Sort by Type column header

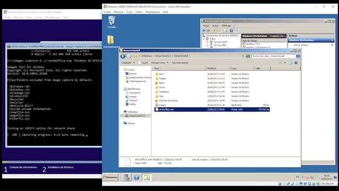coord(242,68)
